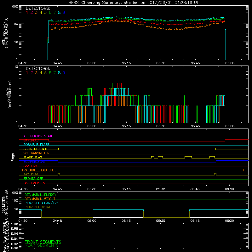Select DETECTORS: legend heading in rear segments plot
252x252 pixels.
38,68
